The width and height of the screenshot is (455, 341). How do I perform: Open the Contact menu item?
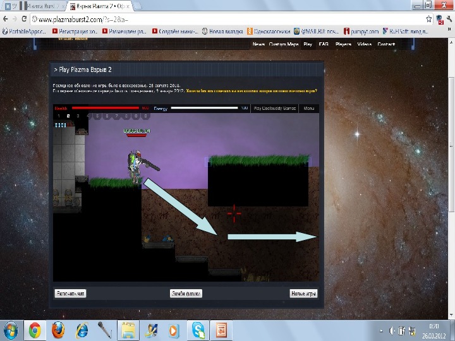coord(386,44)
